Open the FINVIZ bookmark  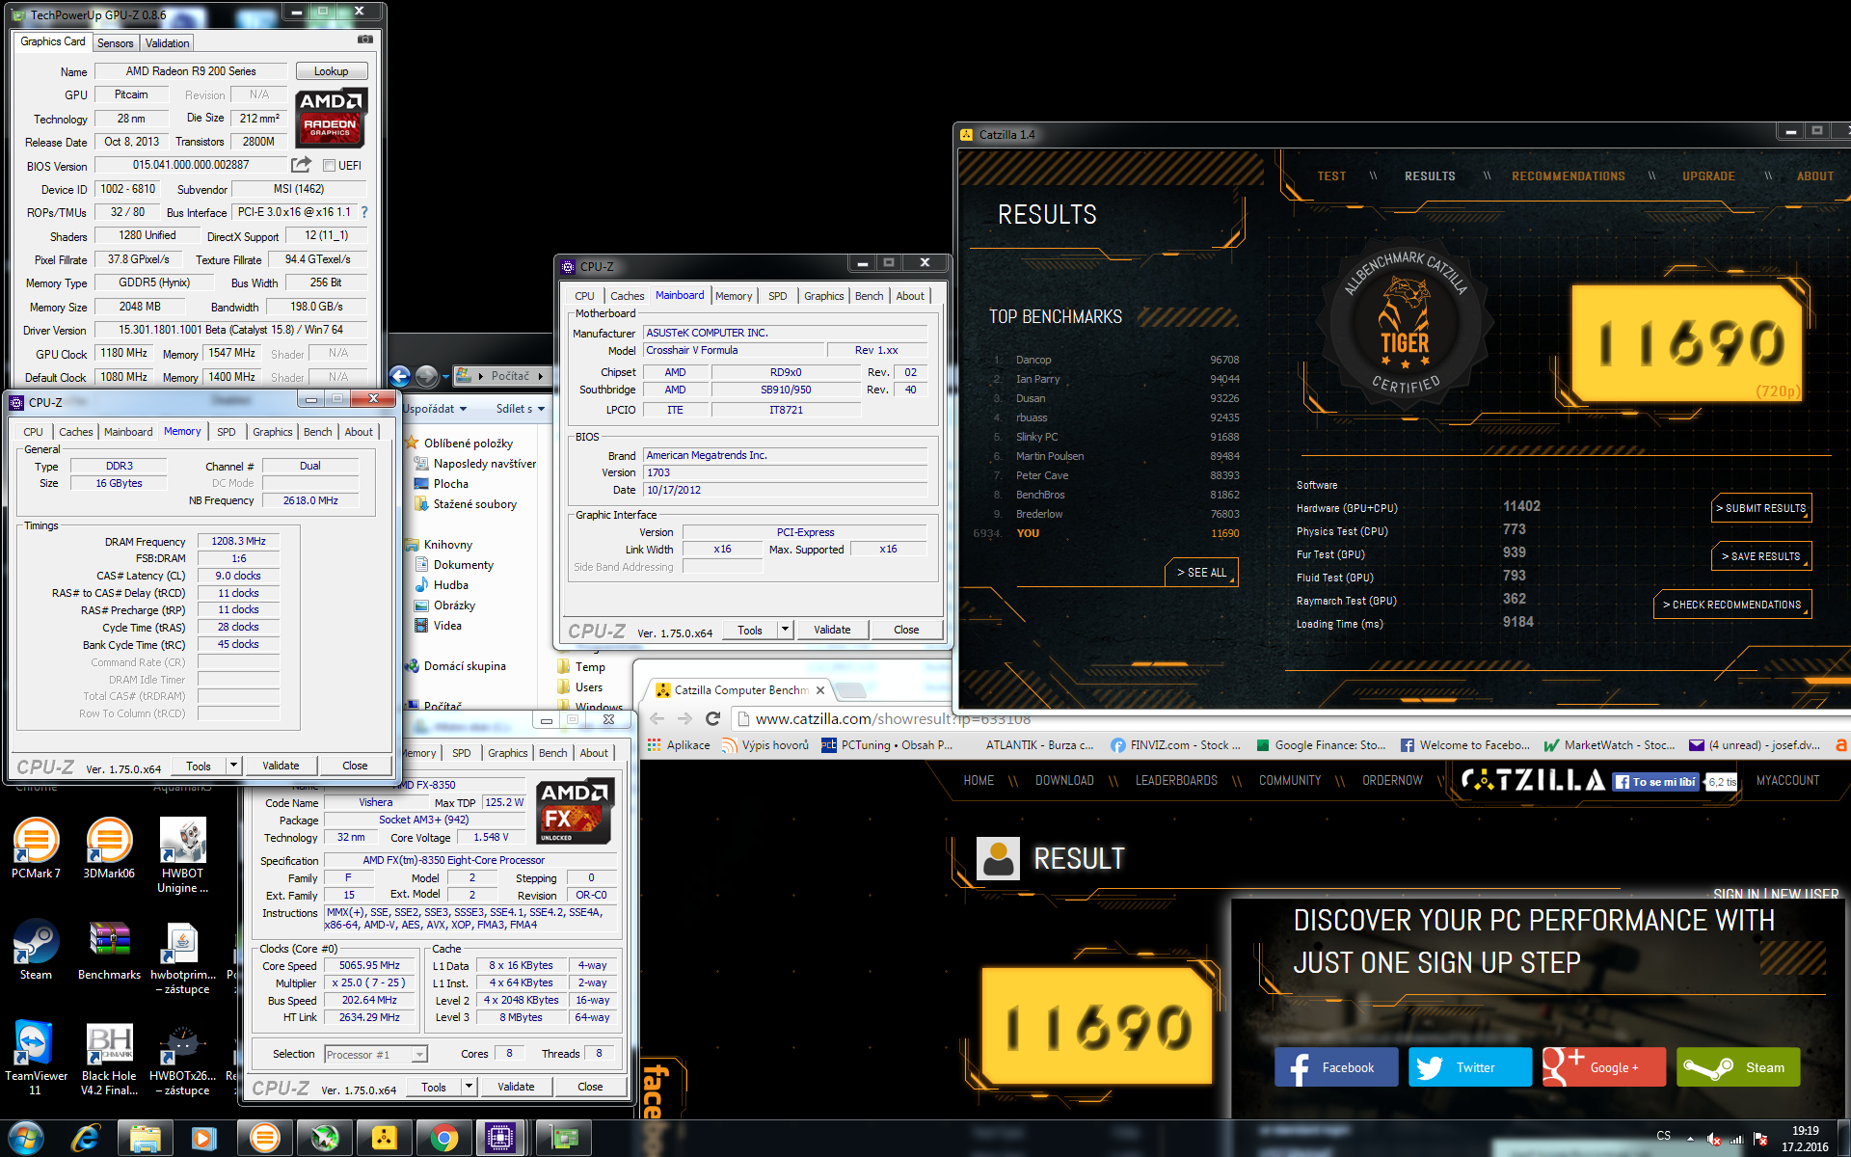1176,745
